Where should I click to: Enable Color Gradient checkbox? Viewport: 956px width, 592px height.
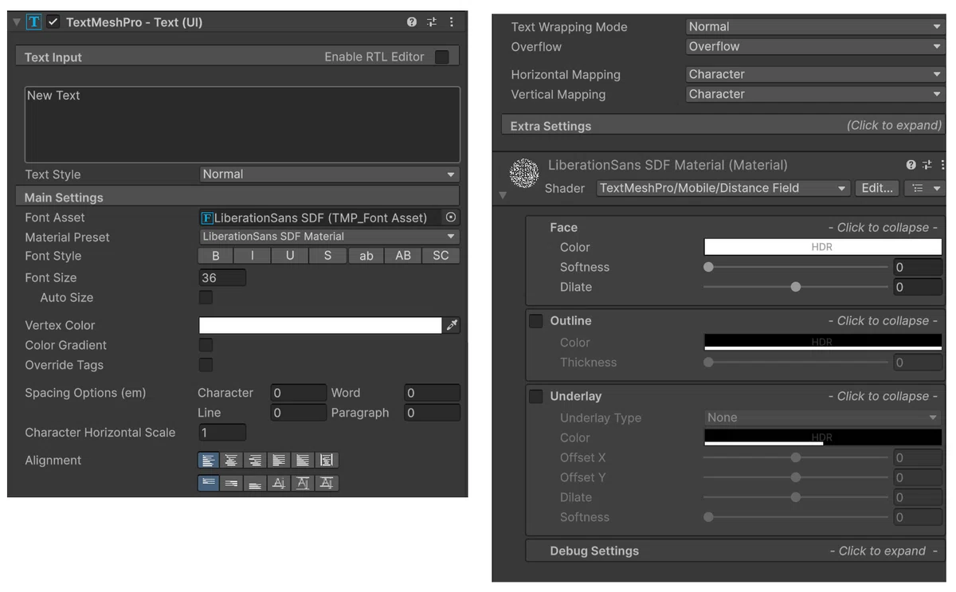(x=206, y=345)
